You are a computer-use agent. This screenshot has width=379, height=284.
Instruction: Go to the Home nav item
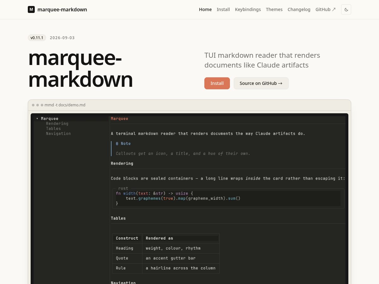coord(205,9)
